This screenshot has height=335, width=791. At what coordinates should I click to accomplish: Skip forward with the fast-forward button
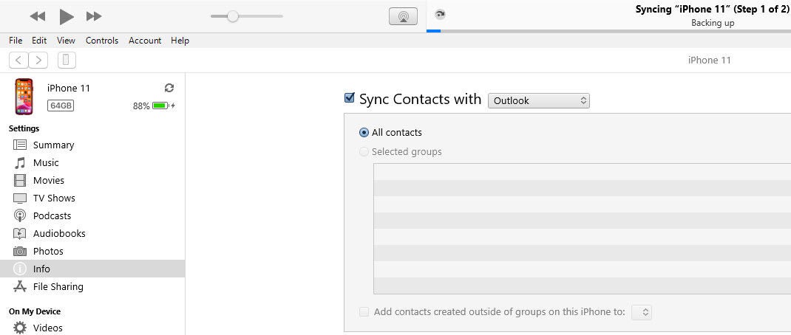pos(94,17)
